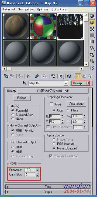97x197 pixels.
Task: Open the Navigation menu
Action: tap(26, 9)
